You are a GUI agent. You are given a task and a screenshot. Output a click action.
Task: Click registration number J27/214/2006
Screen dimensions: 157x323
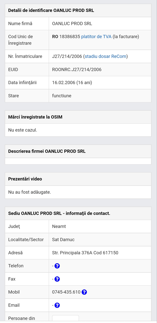point(67,56)
